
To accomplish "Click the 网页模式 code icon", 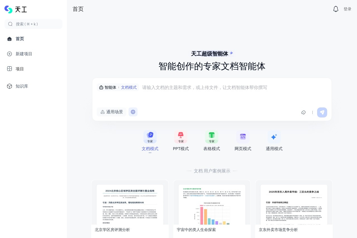I will click(243, 137).
